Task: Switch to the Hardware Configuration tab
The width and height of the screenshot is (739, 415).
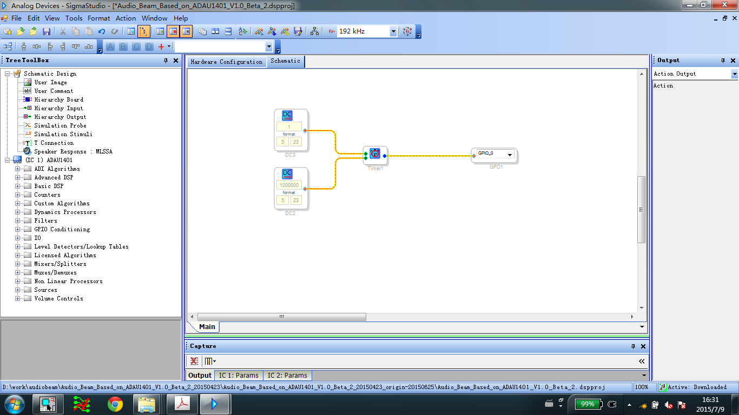Action: pyautogui.click(x=226, y=62)
